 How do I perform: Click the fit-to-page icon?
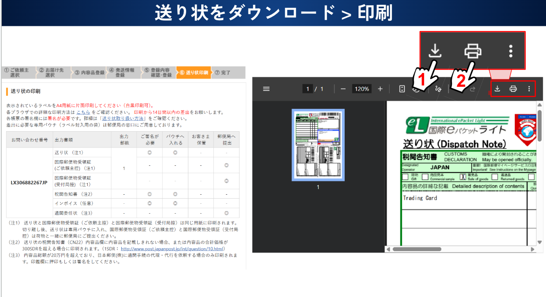point(402,89)
